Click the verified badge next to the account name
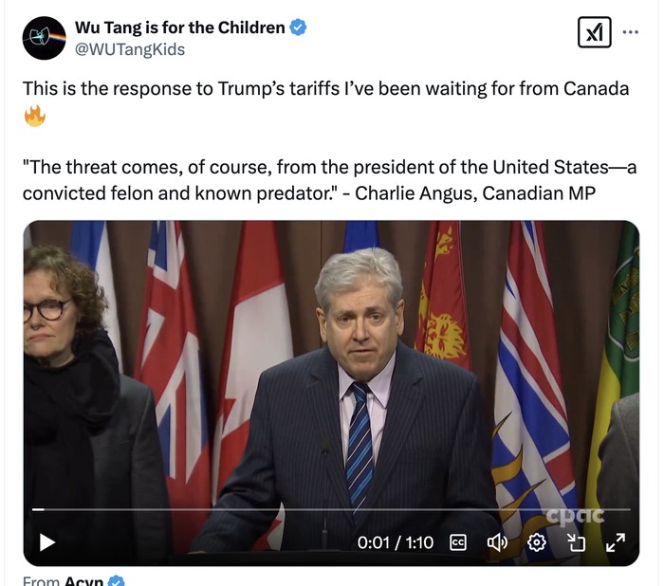Screen dimensions: 664x586 tap(298, 27)
